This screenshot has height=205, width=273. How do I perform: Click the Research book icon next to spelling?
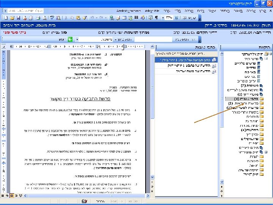tap(58, 18)
